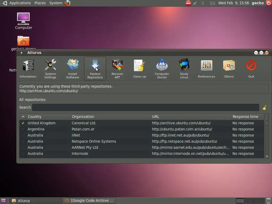Select the Fastest Repository tool

coord(95,69)
